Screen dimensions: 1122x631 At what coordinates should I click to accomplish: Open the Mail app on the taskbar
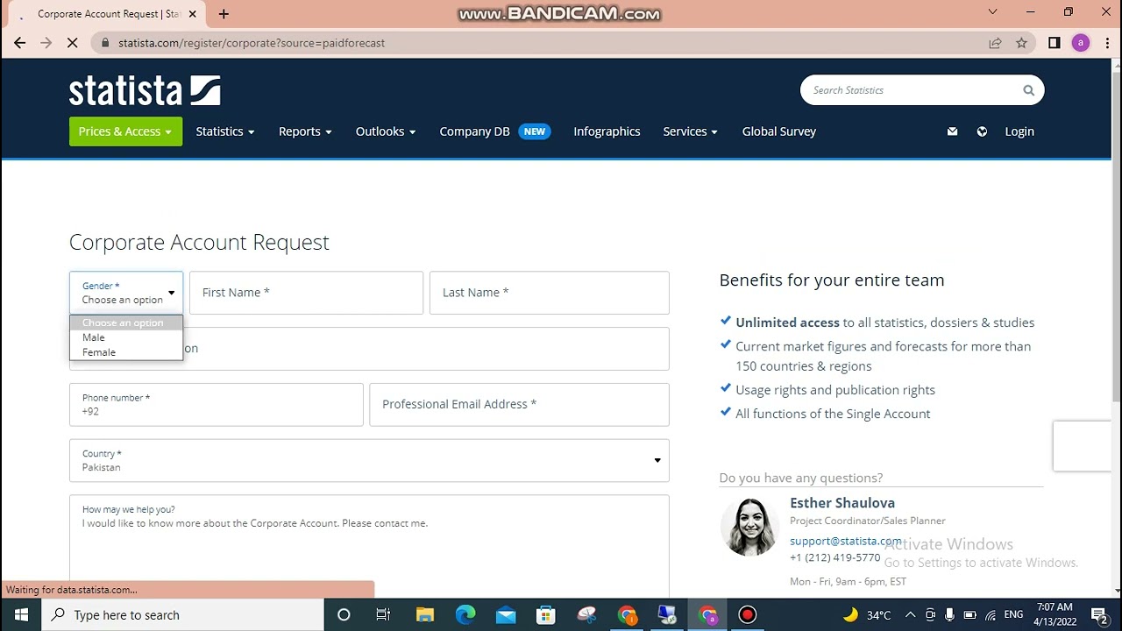click(506, 614)
